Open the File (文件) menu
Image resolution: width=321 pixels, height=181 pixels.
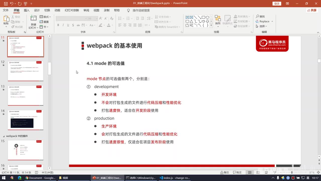6,10
